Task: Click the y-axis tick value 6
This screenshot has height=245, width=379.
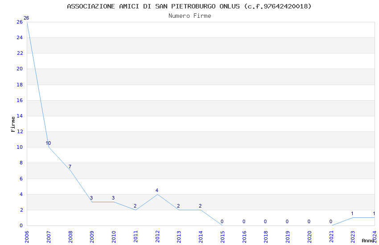Action: 21,179
